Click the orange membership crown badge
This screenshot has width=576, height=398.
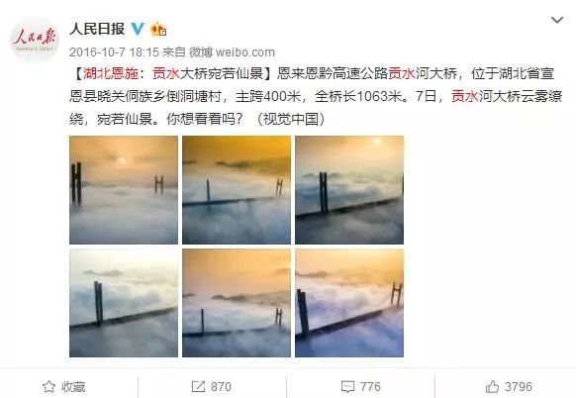point(158,29)
